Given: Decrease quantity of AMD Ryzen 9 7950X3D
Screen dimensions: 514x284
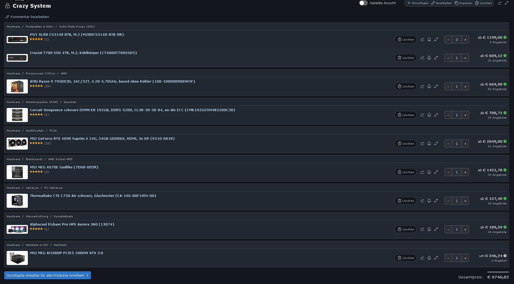Looking at the screenshot, I should tap(448, 87).
